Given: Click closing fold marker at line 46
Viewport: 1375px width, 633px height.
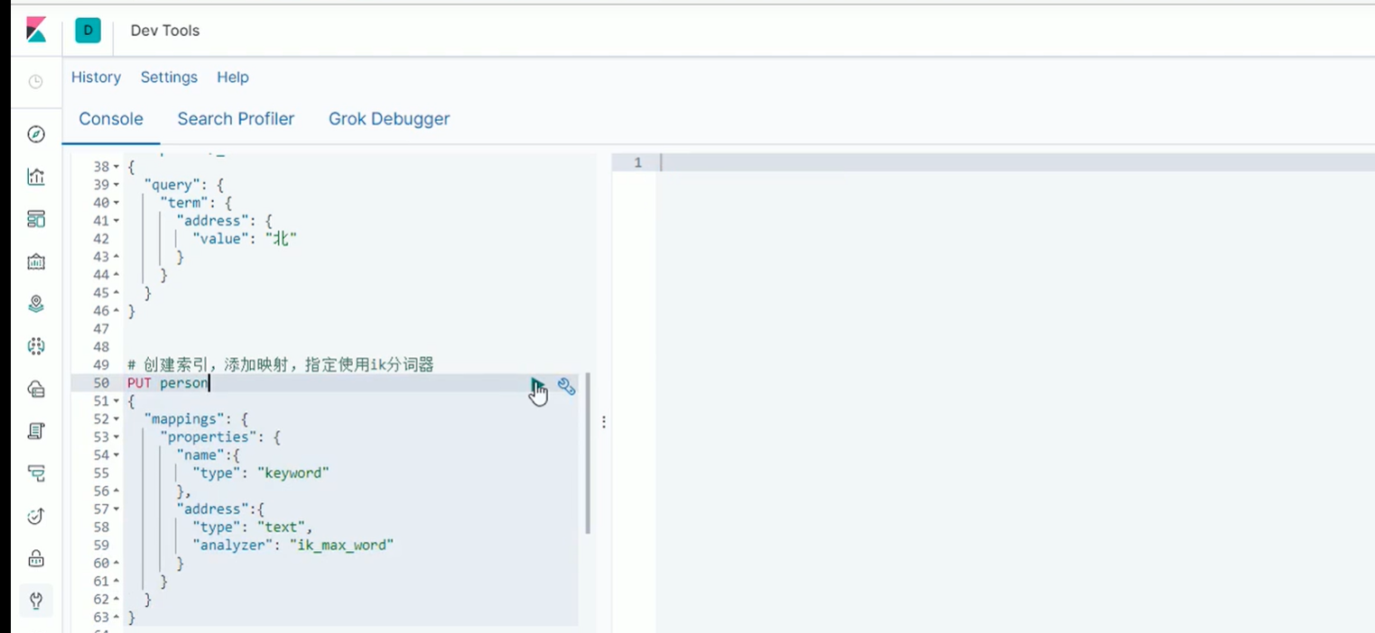Looking at the screenshot, I should [116, 311].
